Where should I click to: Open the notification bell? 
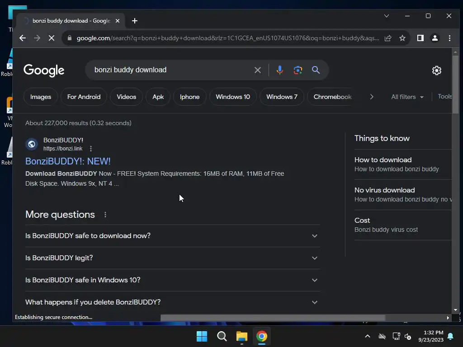(451, 336)
